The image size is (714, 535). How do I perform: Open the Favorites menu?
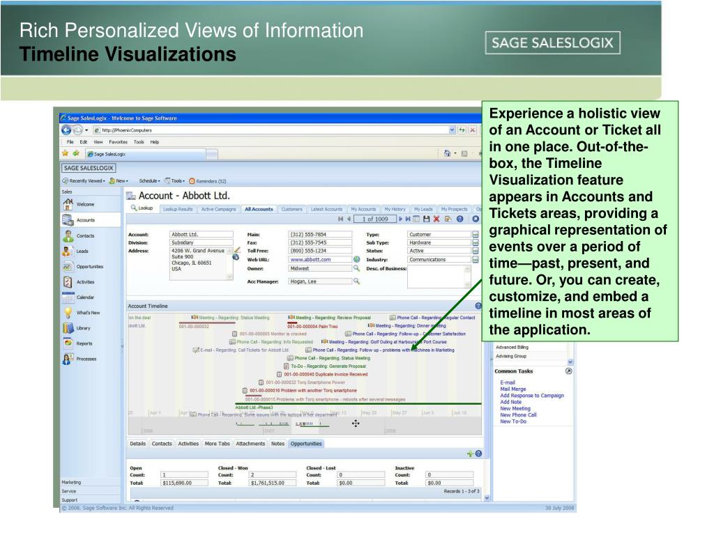118,142
